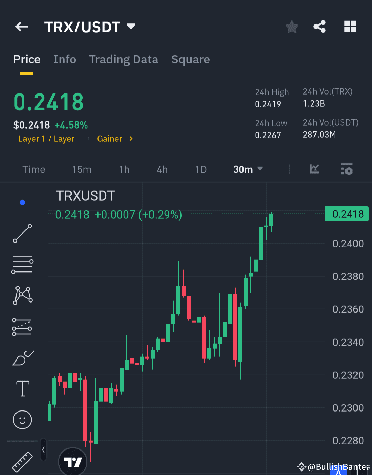The image size is (372, 475).
Task: Open the Info tab
Action: point(64,59)
